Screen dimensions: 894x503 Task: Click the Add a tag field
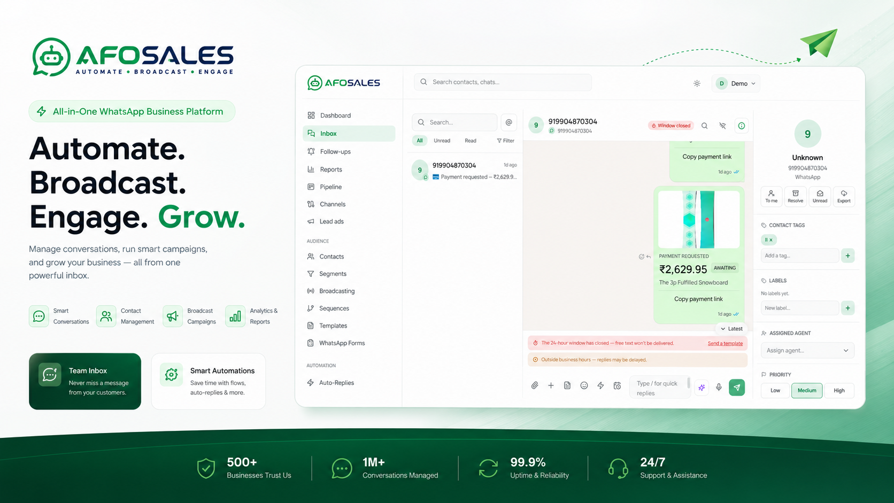pyautogui.click(x=799, y=256)
